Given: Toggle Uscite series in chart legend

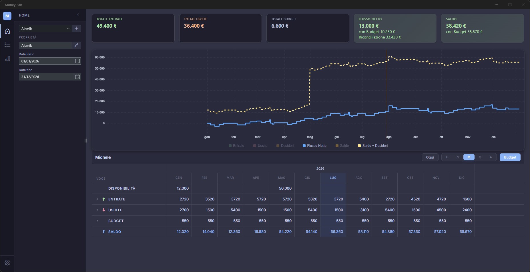Looking at the screenshot, I should click(x=260, y=146).
